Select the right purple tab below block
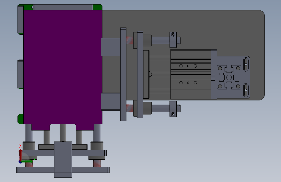The image size is (281, 182). click(x=85, y=127)
